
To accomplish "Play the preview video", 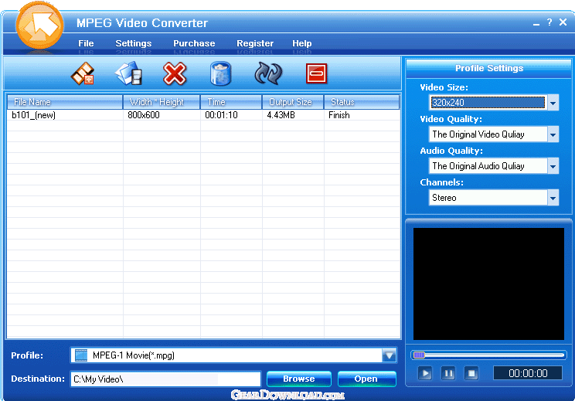I will click(425, 373).
